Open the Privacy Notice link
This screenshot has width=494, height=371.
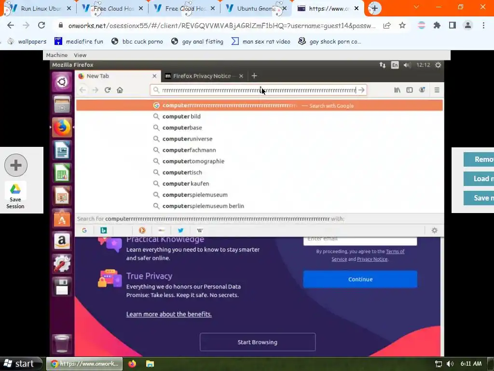tap(372, 259)
